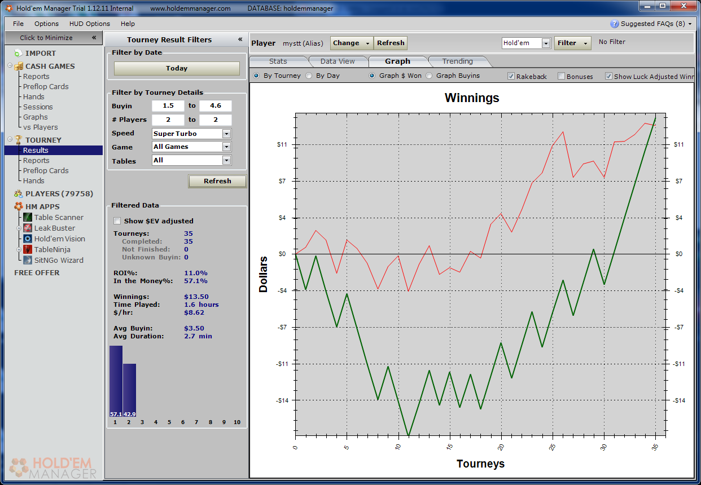Uncheck the Rakeback checkbox
The width and height of the screenshot is (701, 485).
tap(511, 76)
